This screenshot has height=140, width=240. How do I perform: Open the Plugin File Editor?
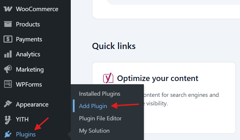(x=100, y=118)
